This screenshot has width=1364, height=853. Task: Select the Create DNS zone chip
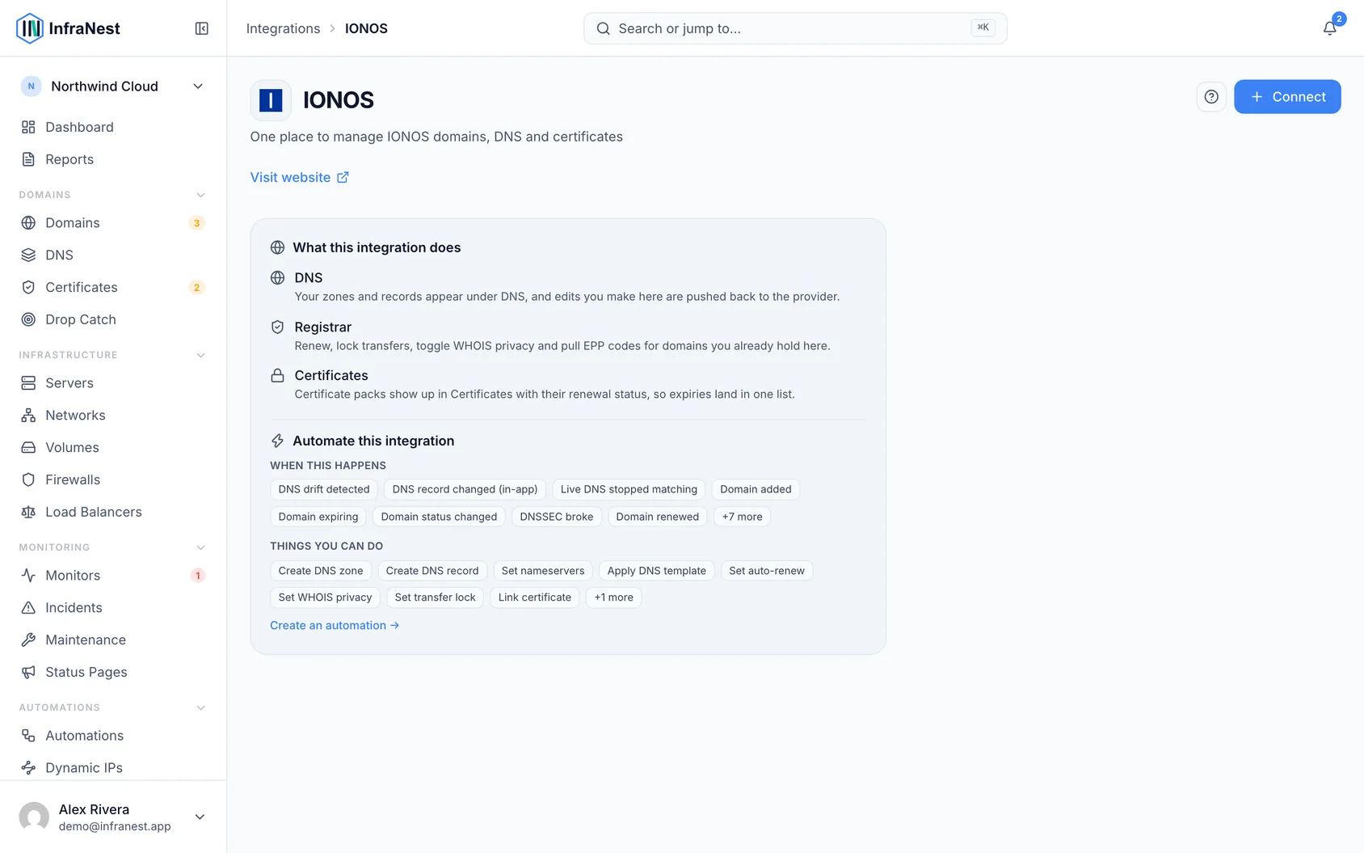tap(321, 571)
